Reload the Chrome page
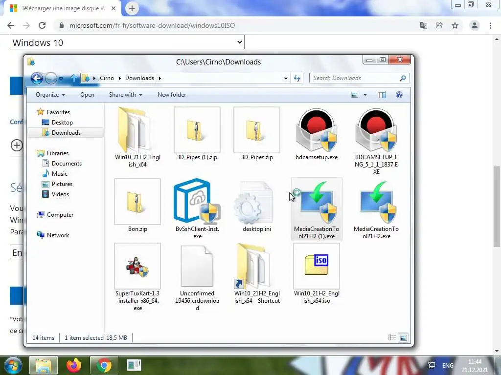The image size is (501, 375). pos(42,25)
